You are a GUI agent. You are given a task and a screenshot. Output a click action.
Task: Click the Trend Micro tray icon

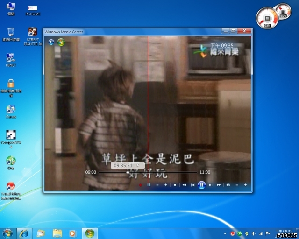coord(232,233)
